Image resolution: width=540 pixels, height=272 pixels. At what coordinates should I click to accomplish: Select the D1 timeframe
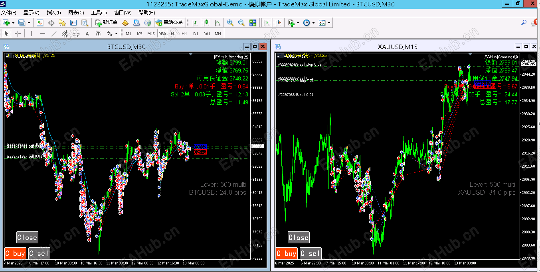(x=196, y=33)
